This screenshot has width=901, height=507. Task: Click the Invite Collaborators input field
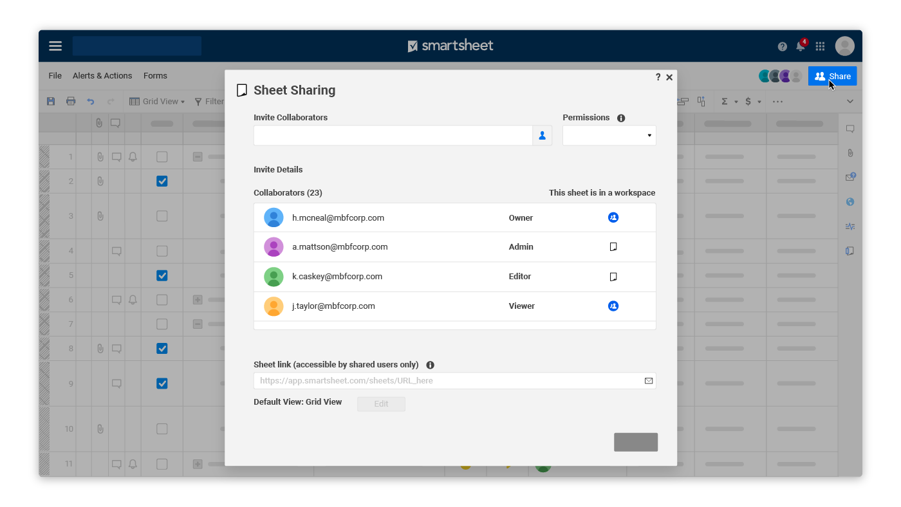point(393,136)
